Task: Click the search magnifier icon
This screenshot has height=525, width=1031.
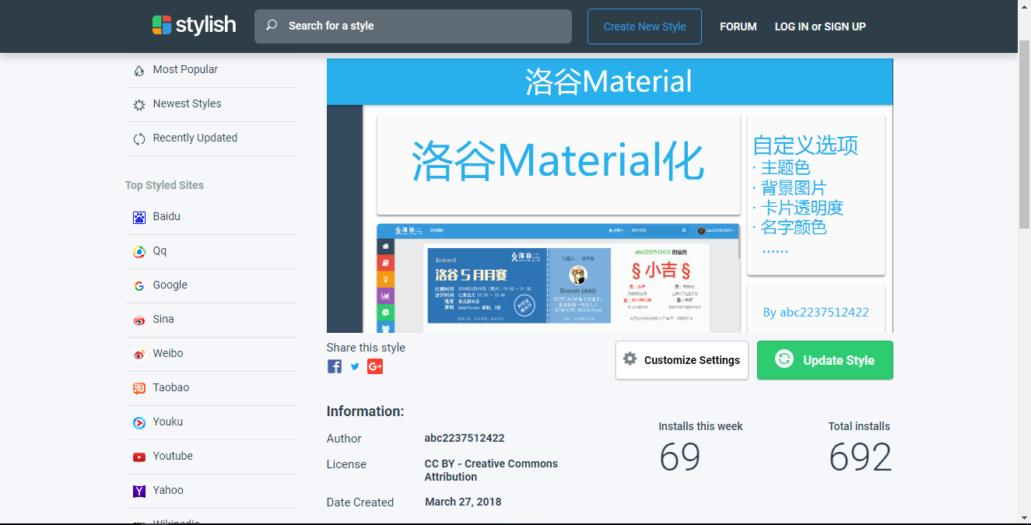Action: (x=272, y=26)
